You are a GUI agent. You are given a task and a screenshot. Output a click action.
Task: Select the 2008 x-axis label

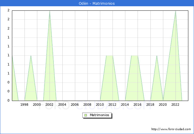pyautogui.click(x=87, y=105)
